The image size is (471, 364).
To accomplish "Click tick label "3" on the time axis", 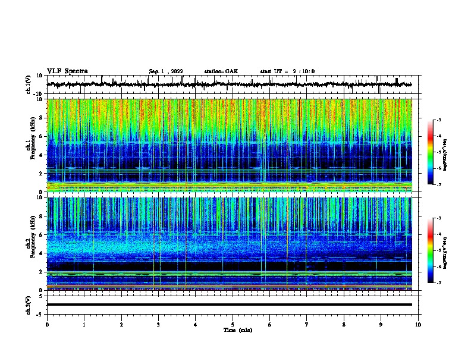I will (x=158, y=325).
